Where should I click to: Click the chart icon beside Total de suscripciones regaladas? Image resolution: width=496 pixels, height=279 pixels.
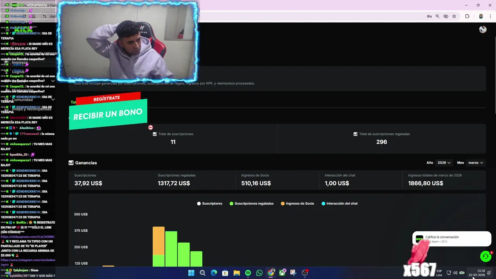tap(355, 134)
